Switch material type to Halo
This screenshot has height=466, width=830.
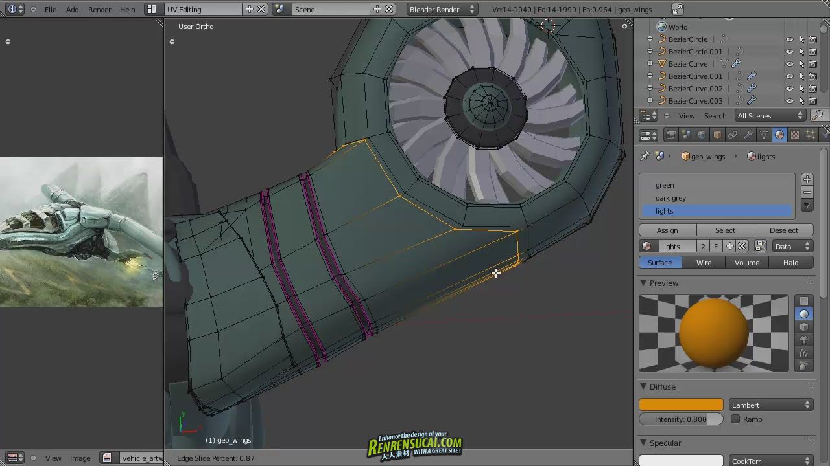pyautogui.click(x=790, y=262)
